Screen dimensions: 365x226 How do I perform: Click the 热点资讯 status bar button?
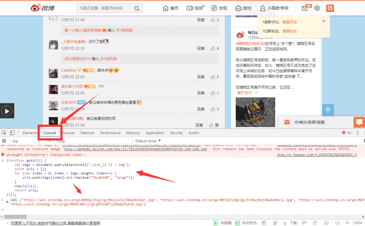[x=246, y=223]
